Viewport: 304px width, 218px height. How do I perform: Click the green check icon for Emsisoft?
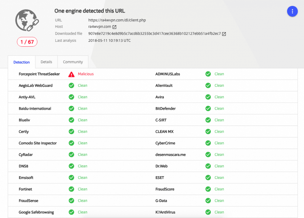(x=71, y=178)
